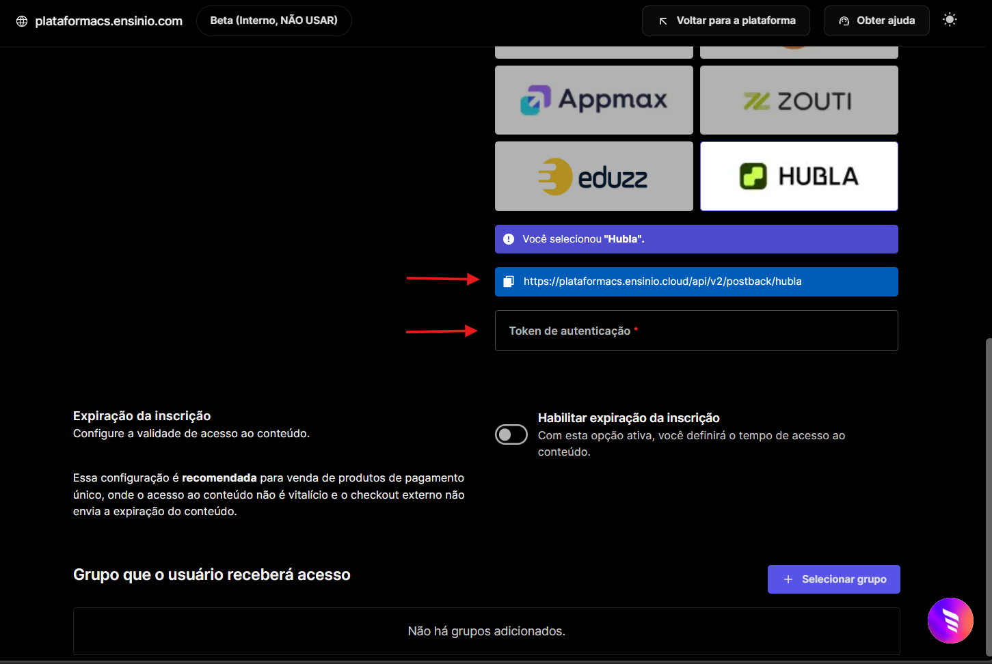Open the floating purple chat widget icon
This screenshot has height=664, width=992.
pyautogui.click(x=950, y=620)
